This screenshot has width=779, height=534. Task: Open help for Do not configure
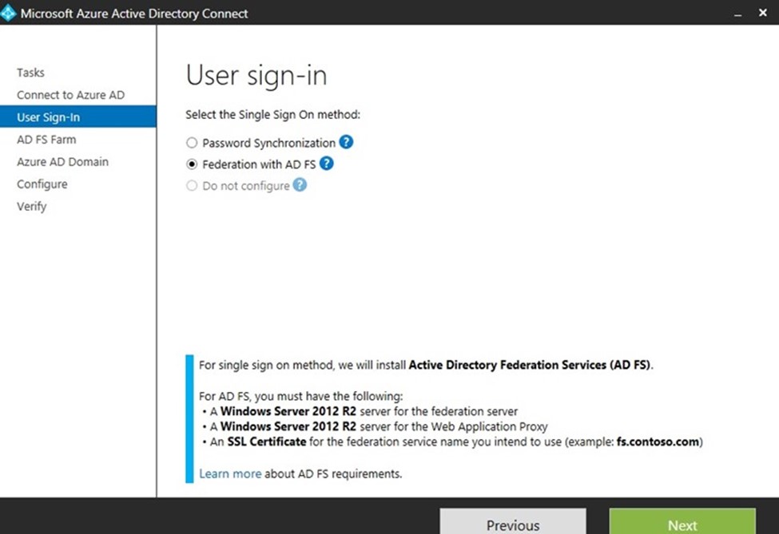pos(300,185)
